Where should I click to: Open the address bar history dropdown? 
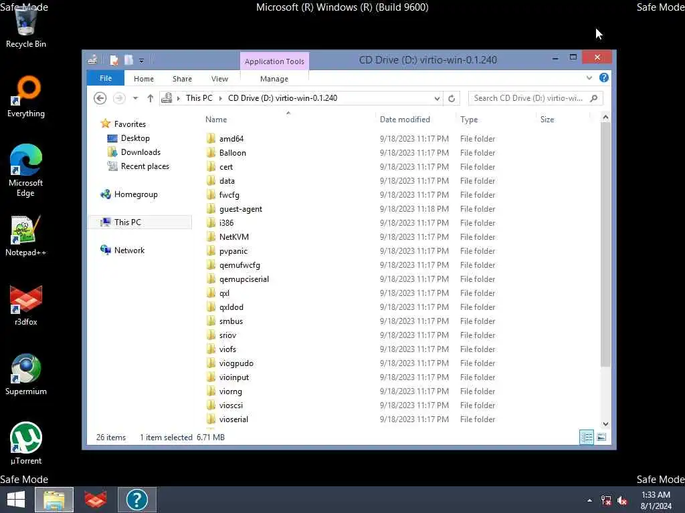pos(437,98)
